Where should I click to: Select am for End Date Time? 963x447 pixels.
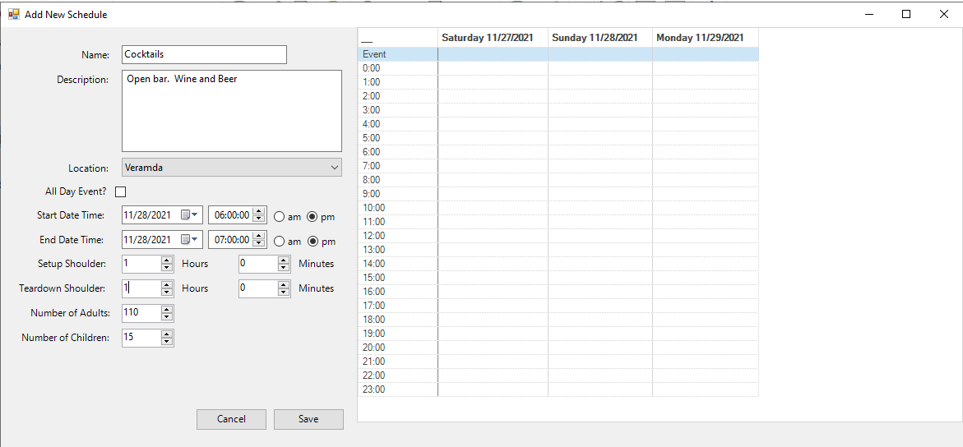pyautogui.click(x=279, y=242)
